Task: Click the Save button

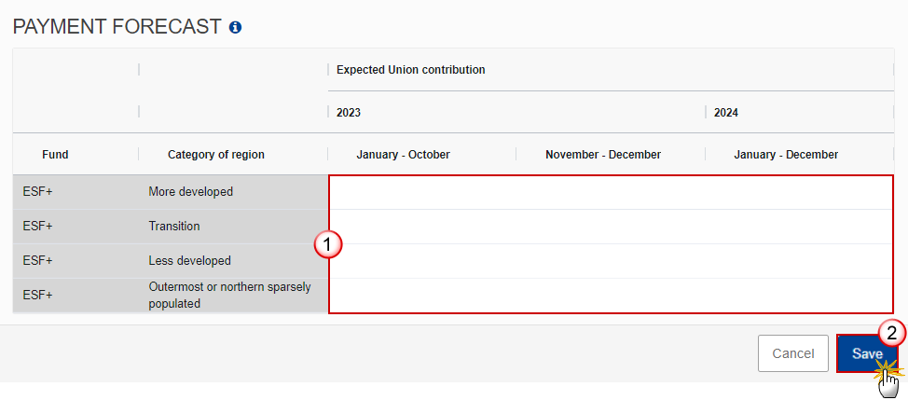Action: (867, 353)
